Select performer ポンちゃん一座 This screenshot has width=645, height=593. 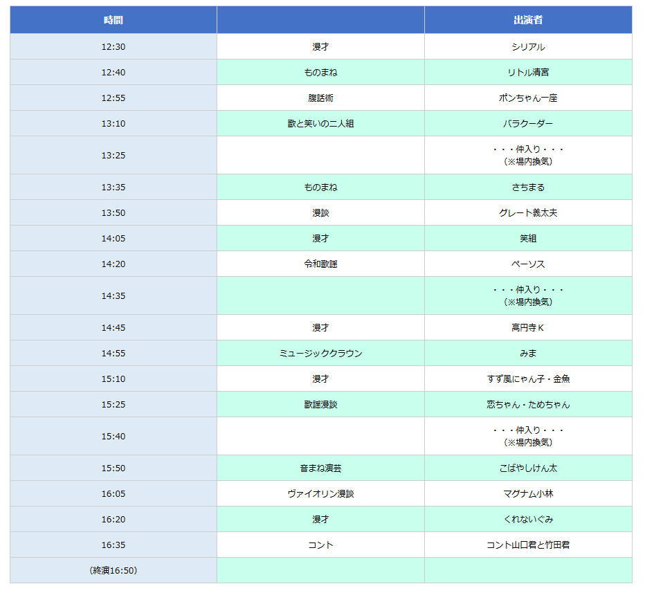(x=528, y=98)
